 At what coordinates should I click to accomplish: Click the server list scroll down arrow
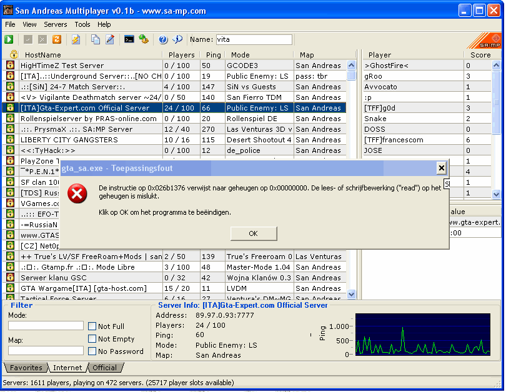click(352, 294)
